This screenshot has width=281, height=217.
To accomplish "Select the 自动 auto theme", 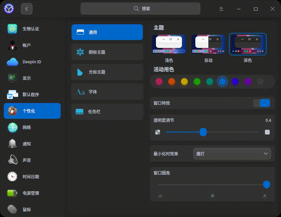I will pos(208,44).
